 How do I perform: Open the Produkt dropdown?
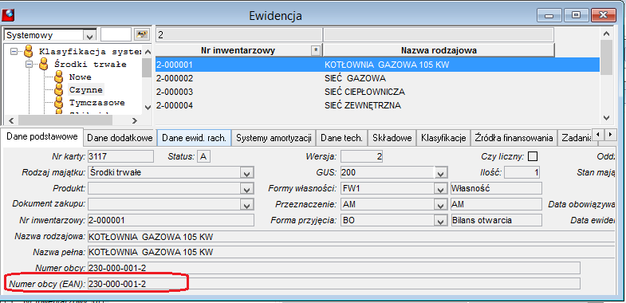(246, 188)
